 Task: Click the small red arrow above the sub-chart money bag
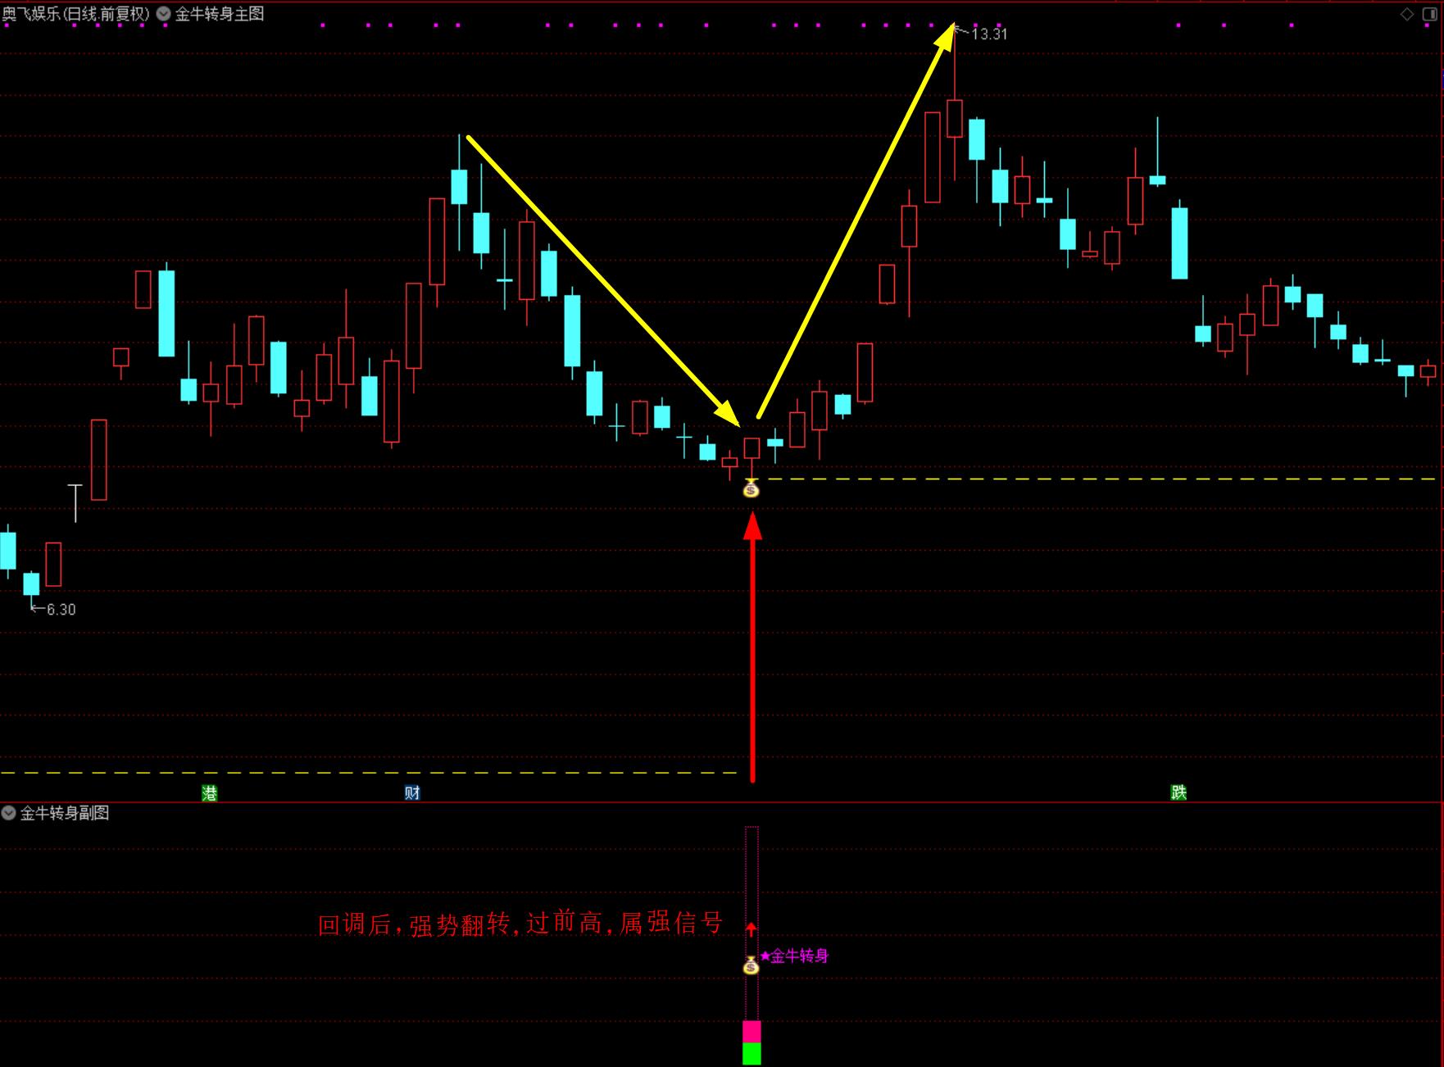751,929
